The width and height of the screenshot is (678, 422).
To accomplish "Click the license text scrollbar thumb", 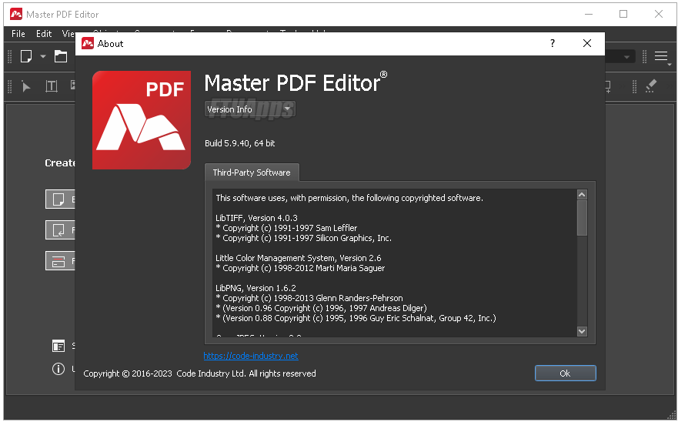I will (x=582, y=218).
